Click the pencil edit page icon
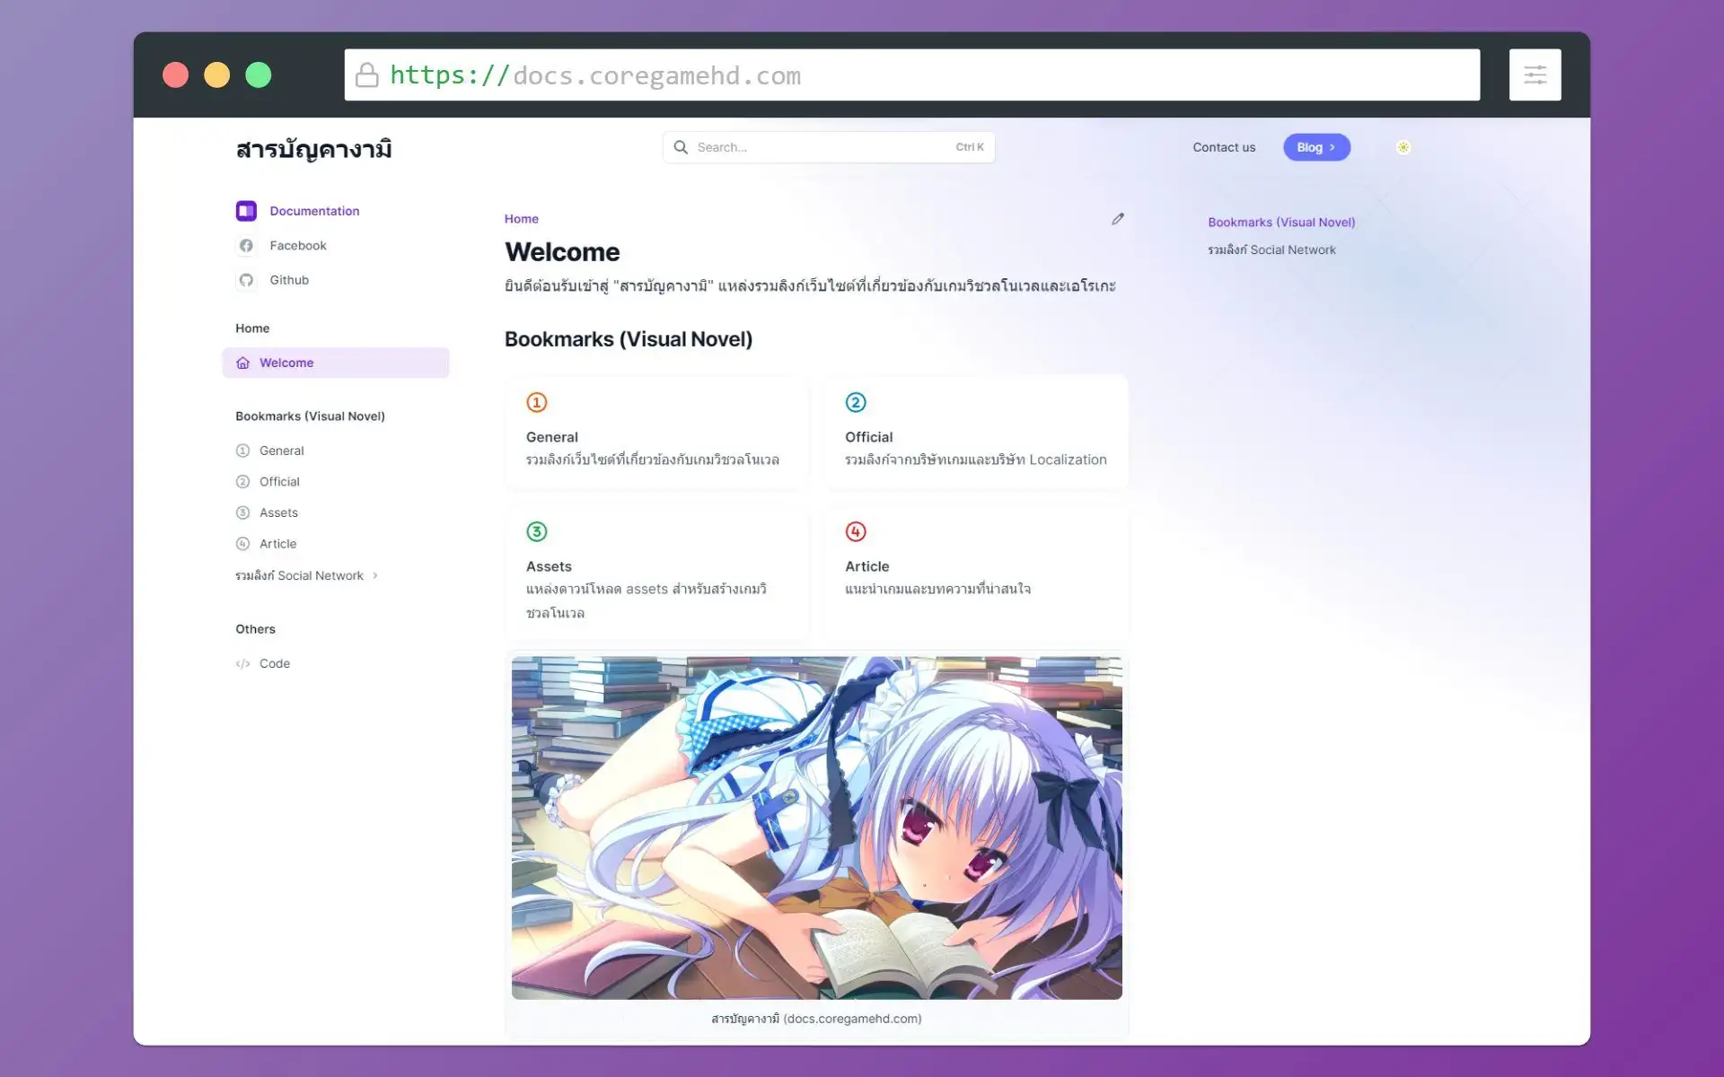 click(x=1118, y=219)
